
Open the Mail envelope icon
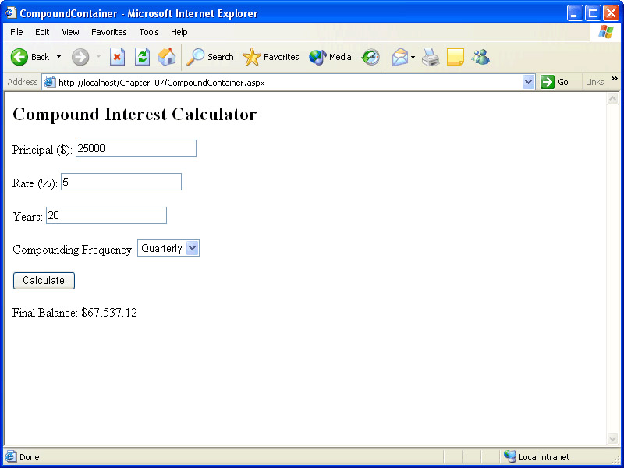pos(399,57)
